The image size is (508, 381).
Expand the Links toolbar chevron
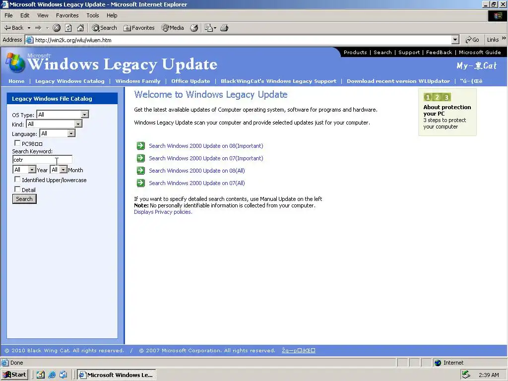(504, 38)
